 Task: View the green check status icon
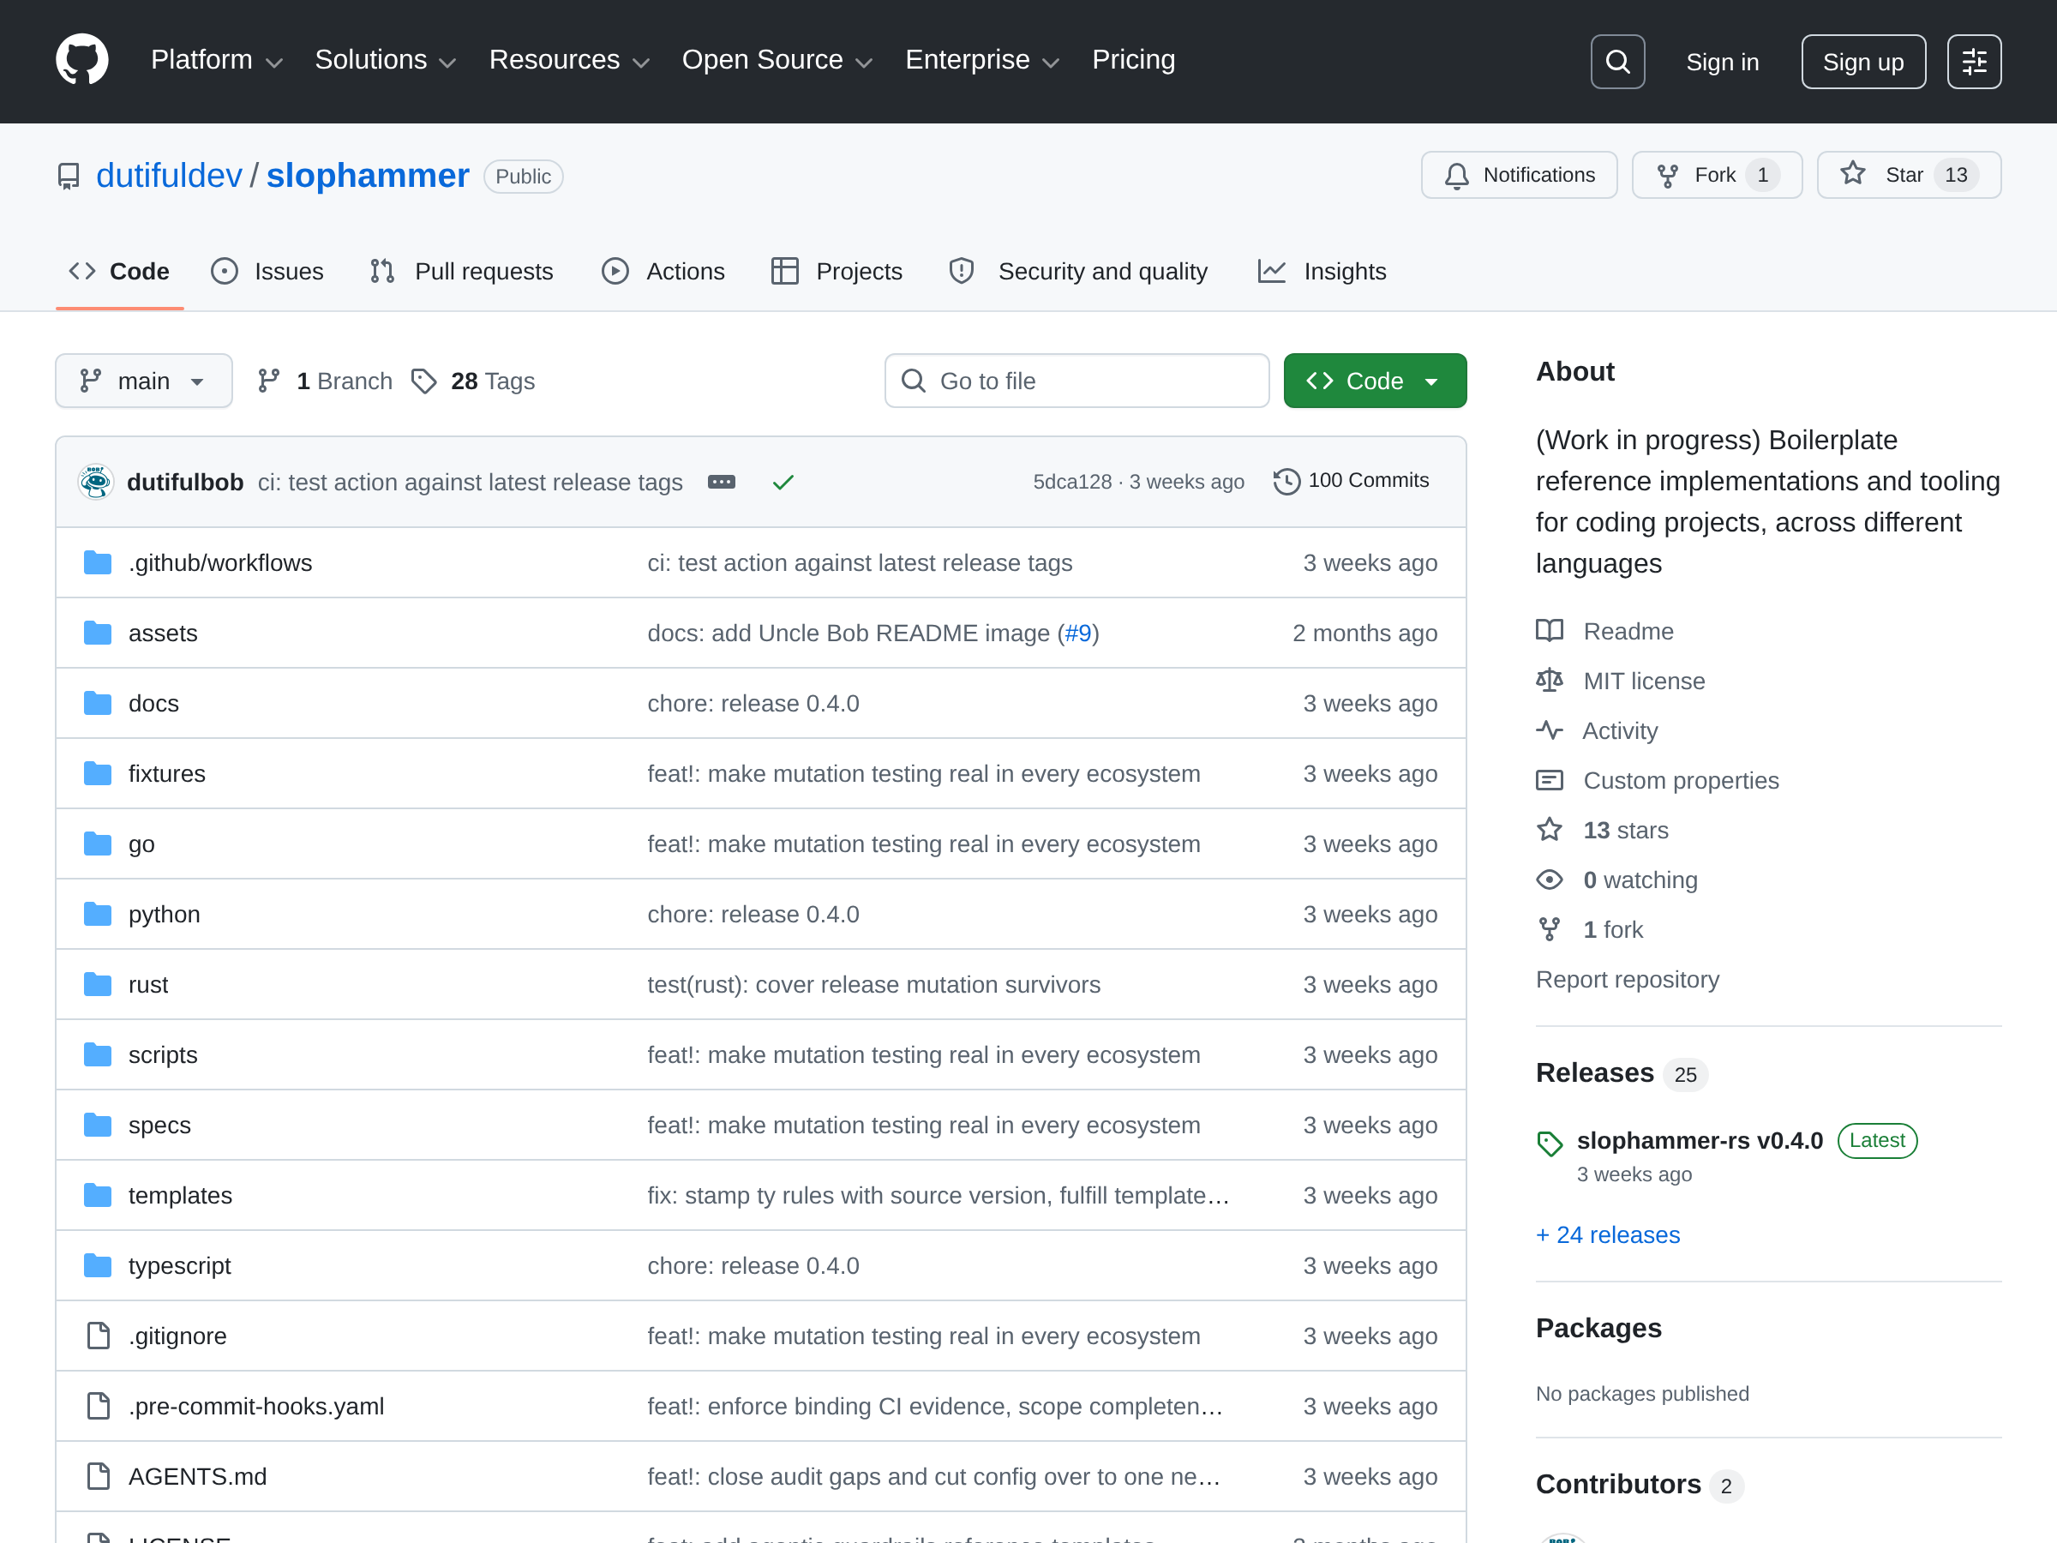click(783, 482)
